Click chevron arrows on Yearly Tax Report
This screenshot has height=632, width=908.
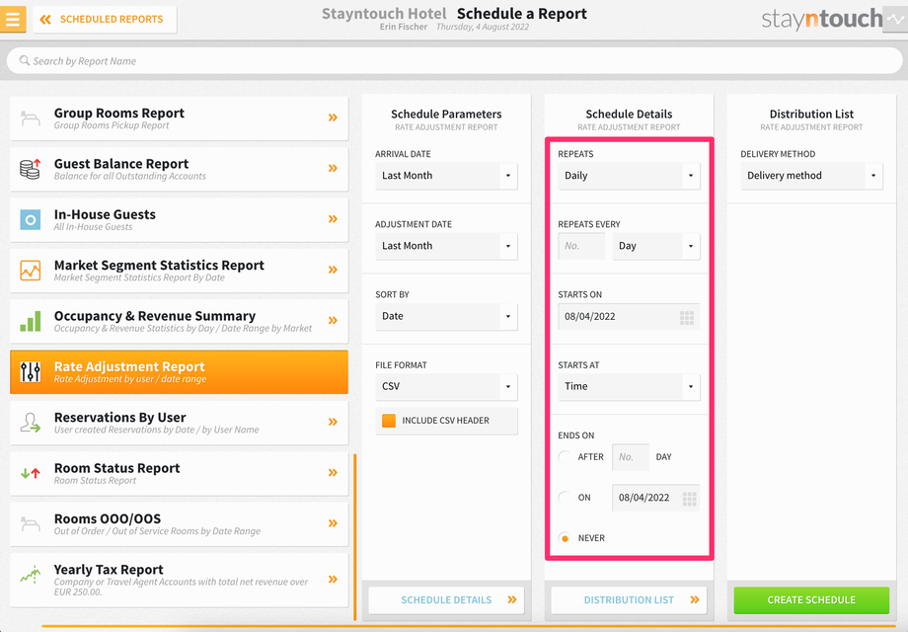pyautogui.click(x=333, y=580)
